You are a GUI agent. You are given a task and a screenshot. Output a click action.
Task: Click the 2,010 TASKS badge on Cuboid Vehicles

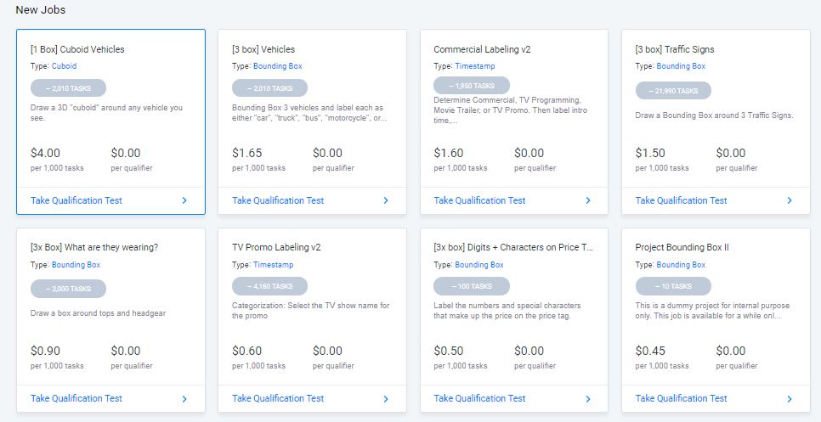(68, 87)
